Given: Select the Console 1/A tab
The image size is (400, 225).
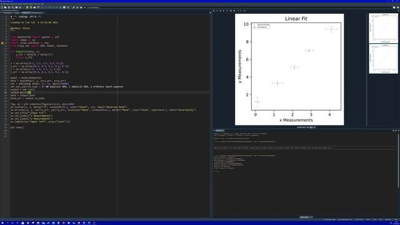Looking at the screenshot, I should pos(219,131).
